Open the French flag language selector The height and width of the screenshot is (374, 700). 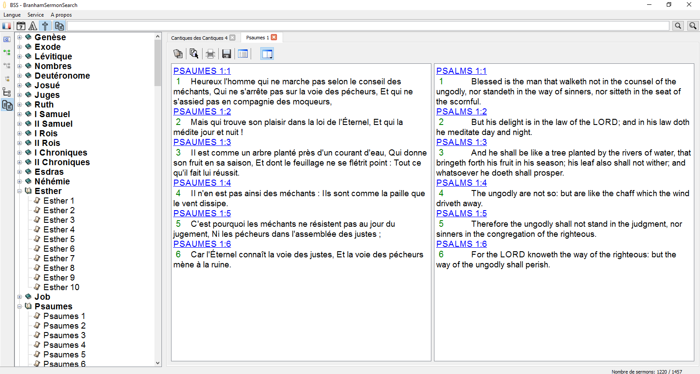click(7, 26)
